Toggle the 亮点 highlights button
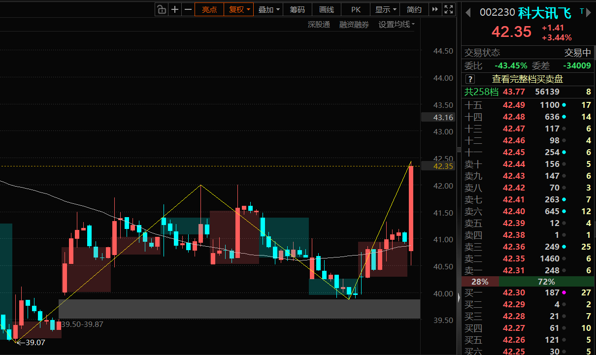Image resolution: width=596 pixels, height=355 pixels. tap(209, 9)
